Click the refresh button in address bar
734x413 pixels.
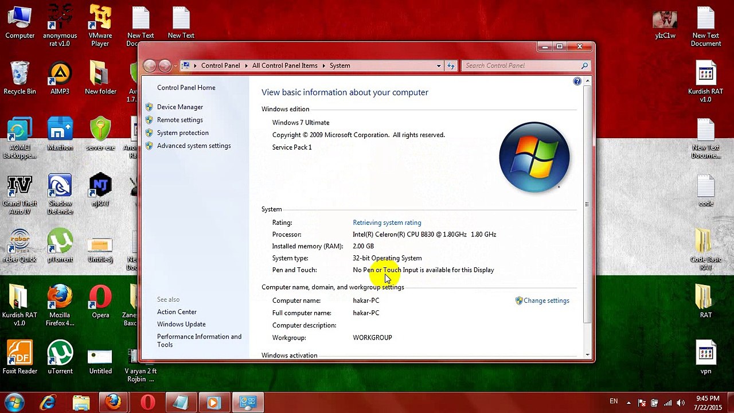[451, 66]
